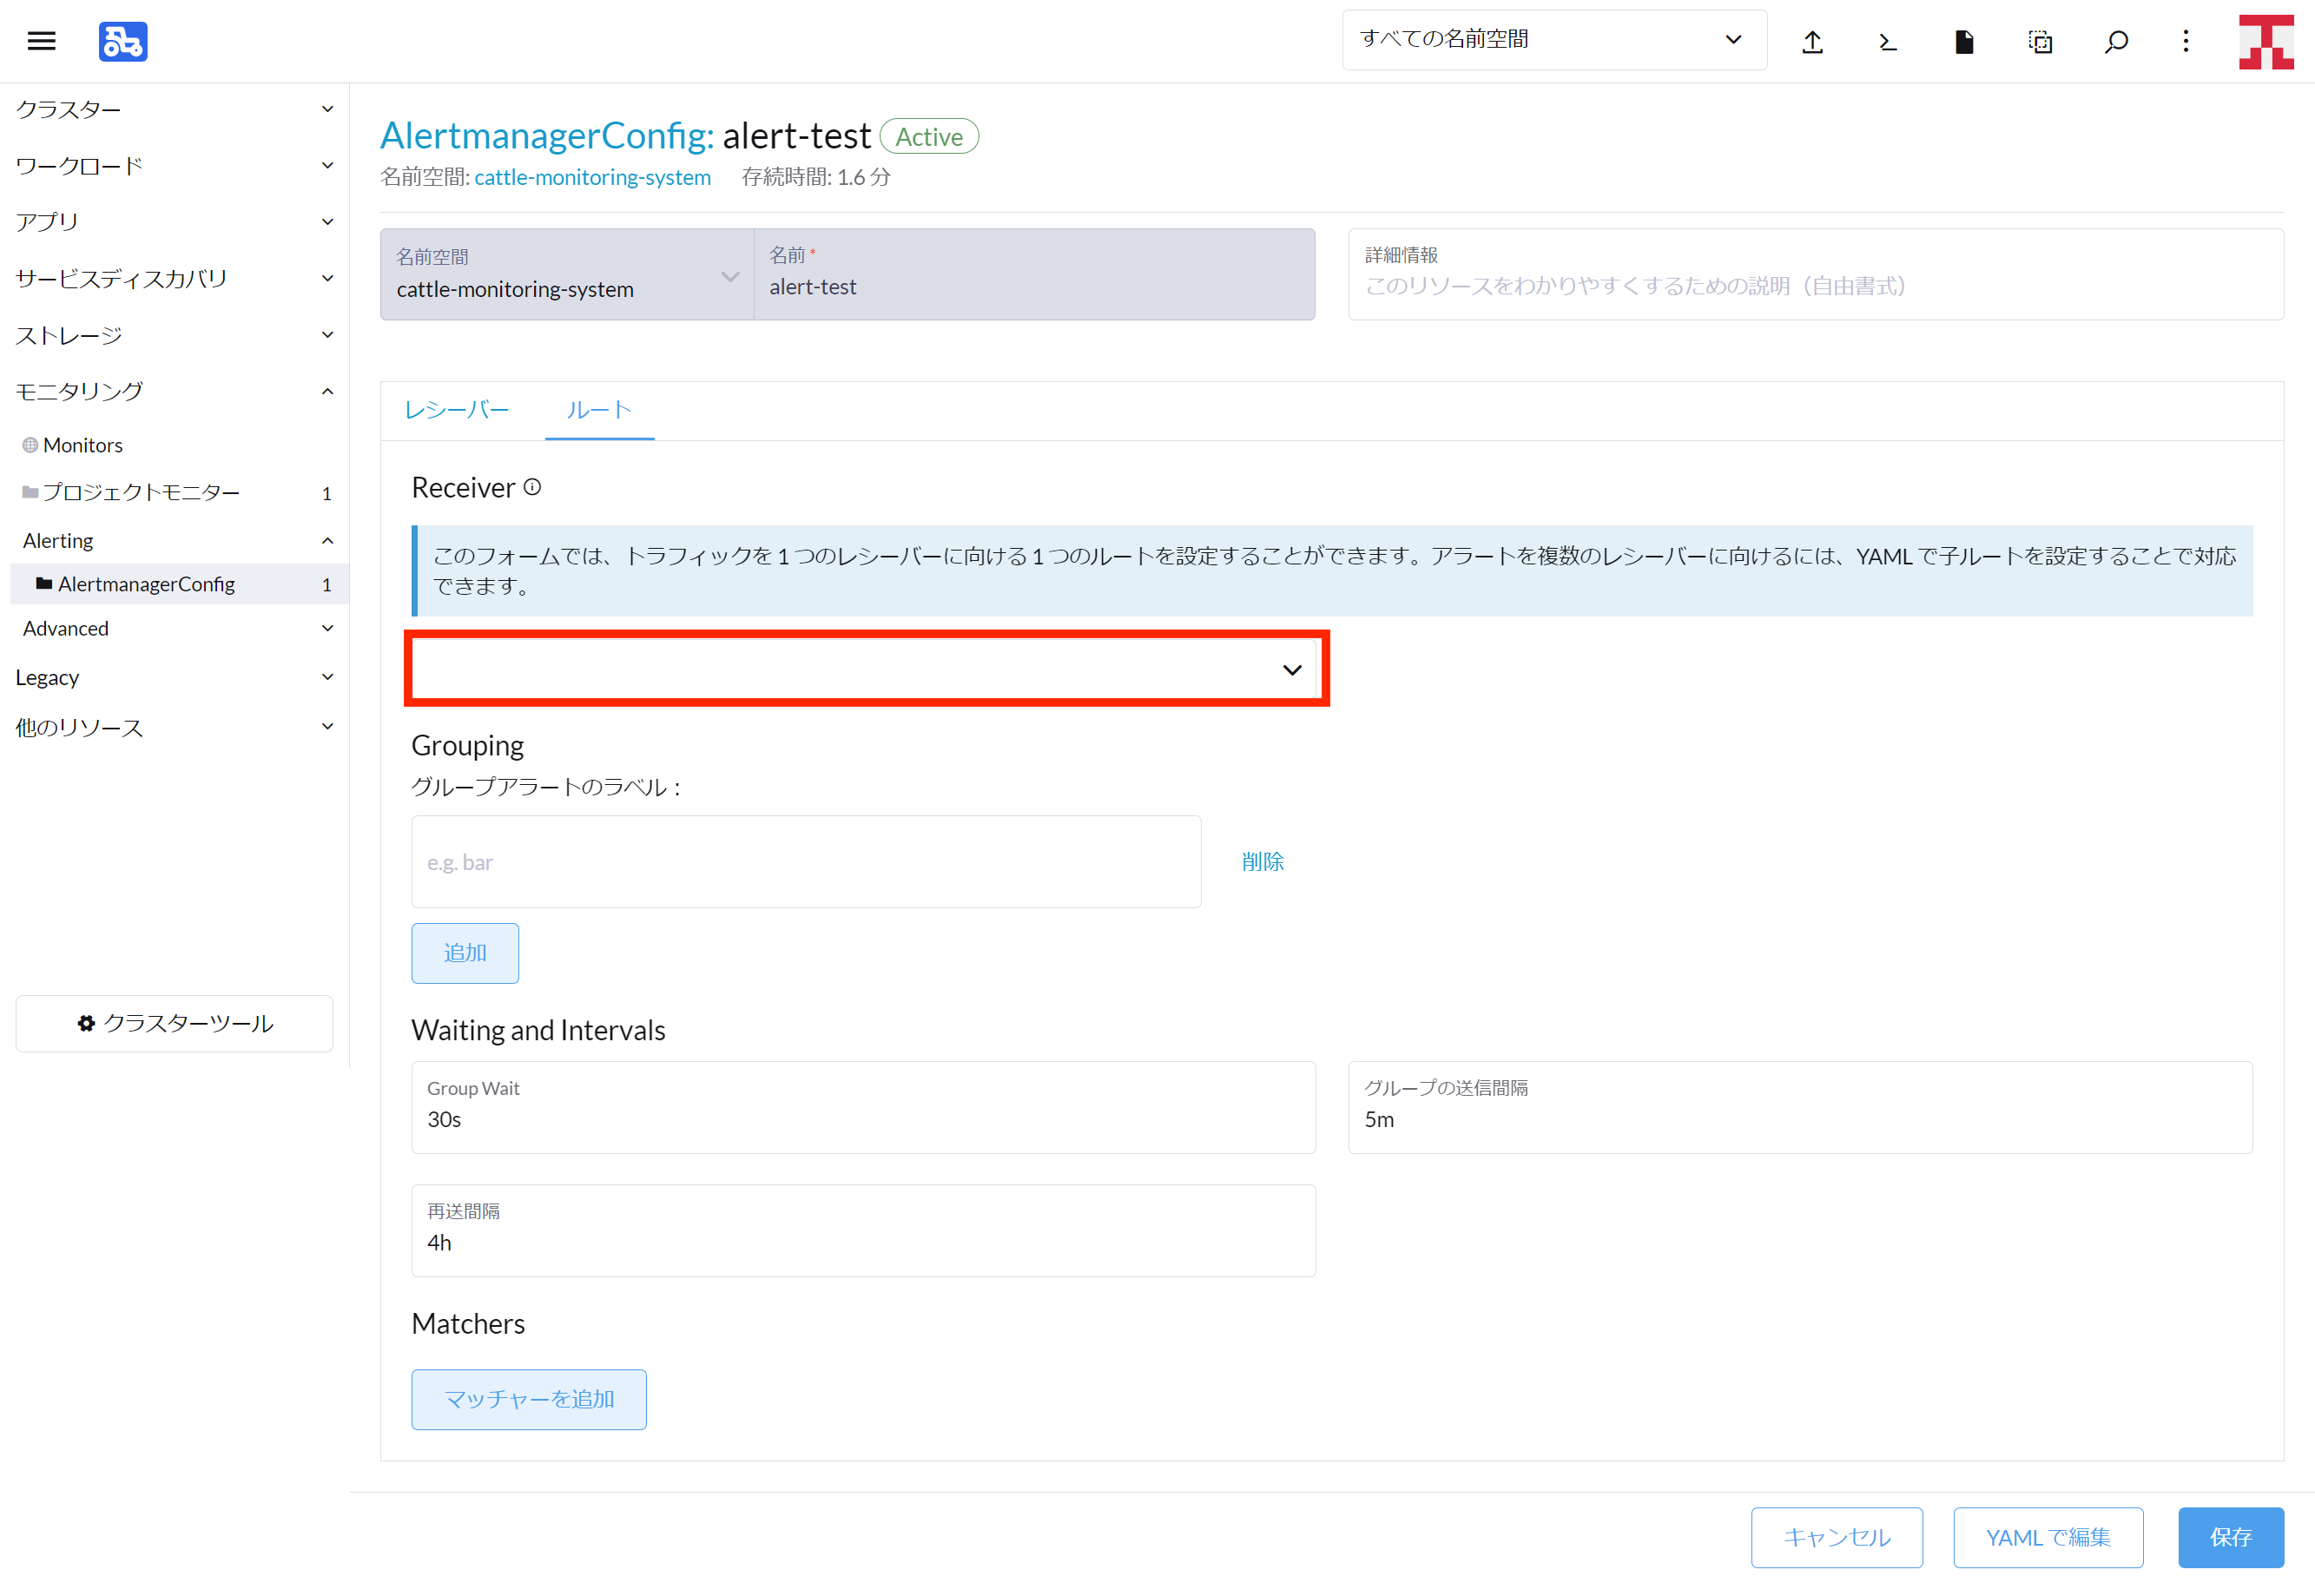The width and height of the screenshot is (2315, 1596).
Task: Expand the クラスター sidebar section
Action: 174,109
